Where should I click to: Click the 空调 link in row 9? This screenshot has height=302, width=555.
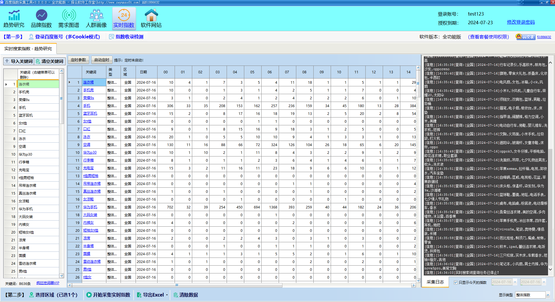(87, 145)
